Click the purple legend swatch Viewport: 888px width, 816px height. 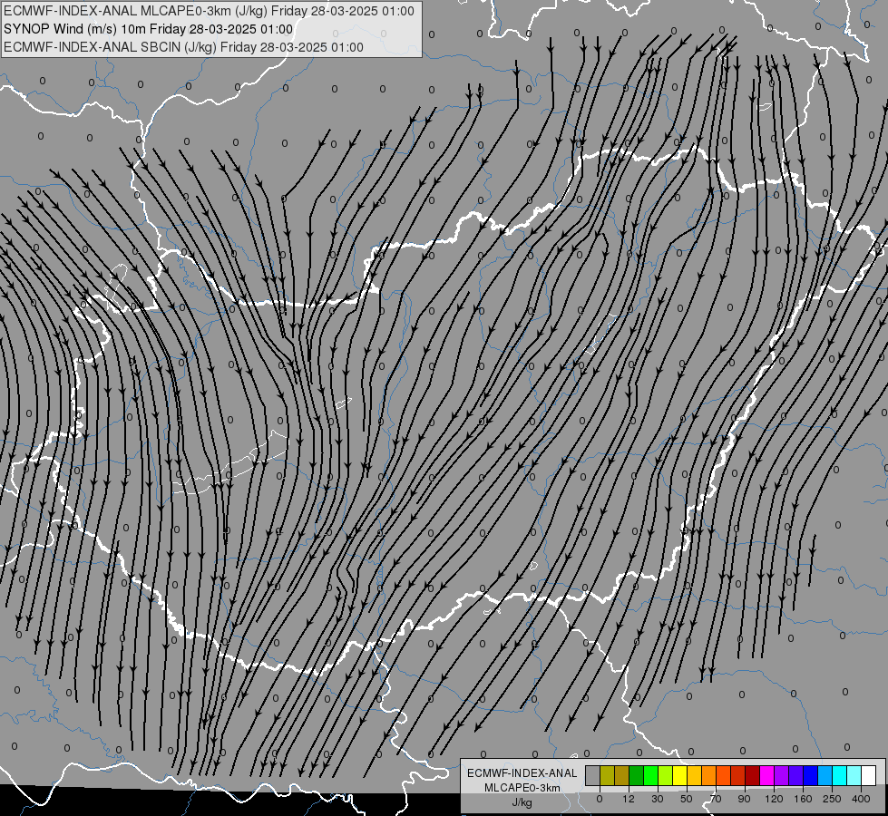tap(782, 775)
